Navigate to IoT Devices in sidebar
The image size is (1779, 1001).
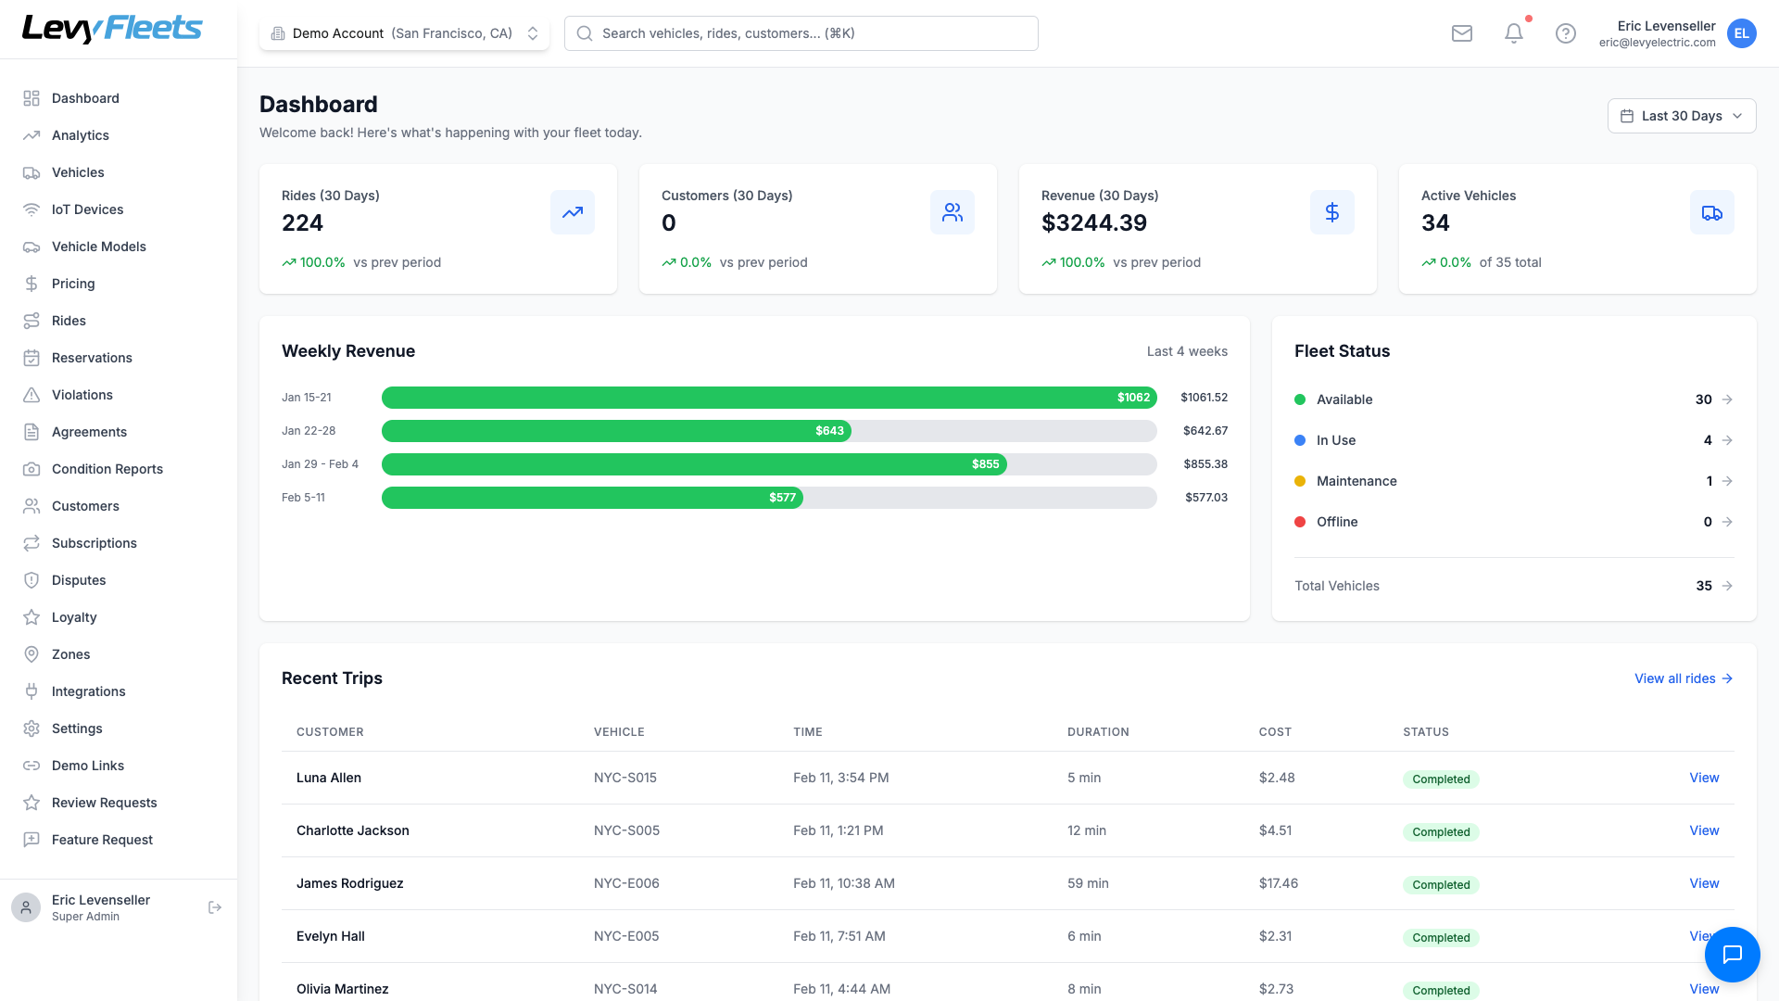point(87,209)
